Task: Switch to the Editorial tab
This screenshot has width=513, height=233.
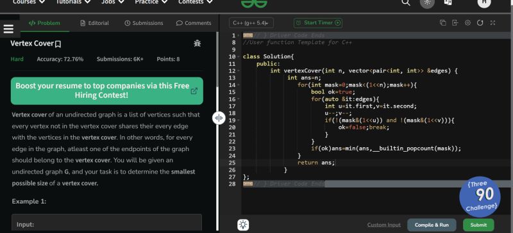Action: (94, 23)
